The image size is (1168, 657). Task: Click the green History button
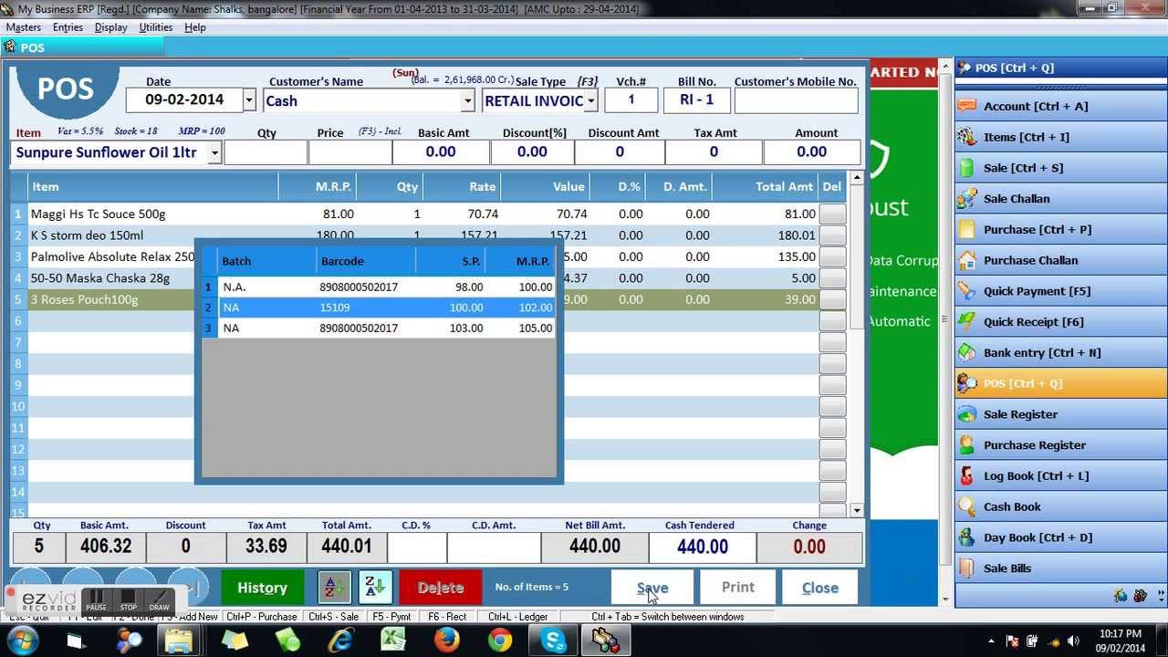(x=262, y=588)
